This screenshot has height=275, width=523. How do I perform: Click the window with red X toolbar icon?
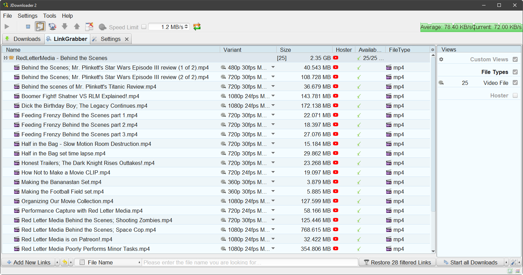[89, 27]
